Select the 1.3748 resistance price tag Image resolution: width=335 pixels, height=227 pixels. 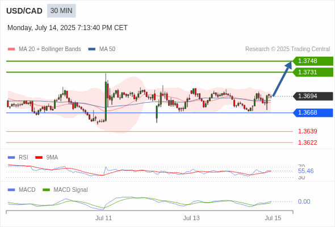313,61
